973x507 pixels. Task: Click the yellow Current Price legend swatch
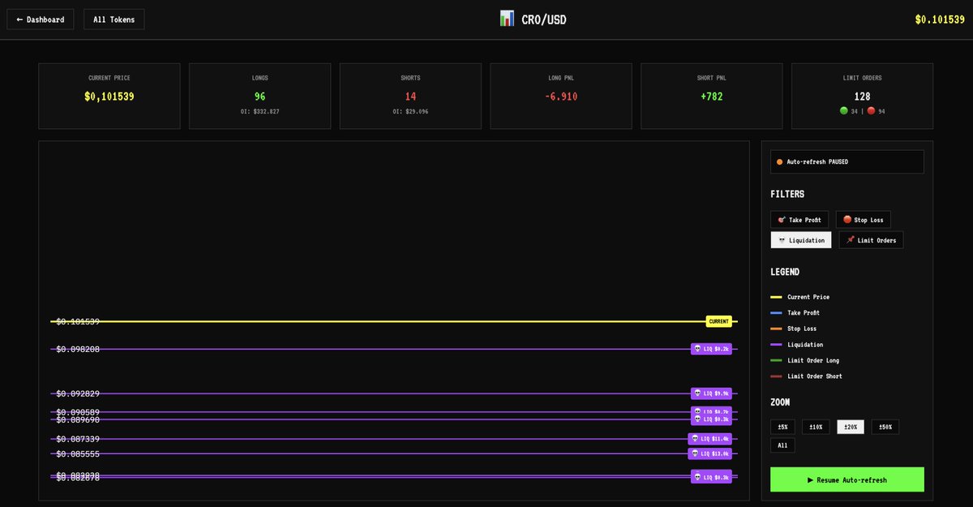[x=776, y=297]
